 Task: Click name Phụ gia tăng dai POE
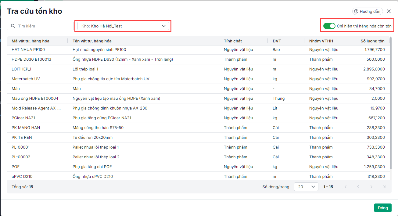pos(92,167)
